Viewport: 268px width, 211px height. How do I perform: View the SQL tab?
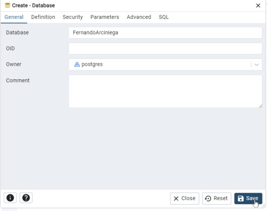click(x=164, y=17)
